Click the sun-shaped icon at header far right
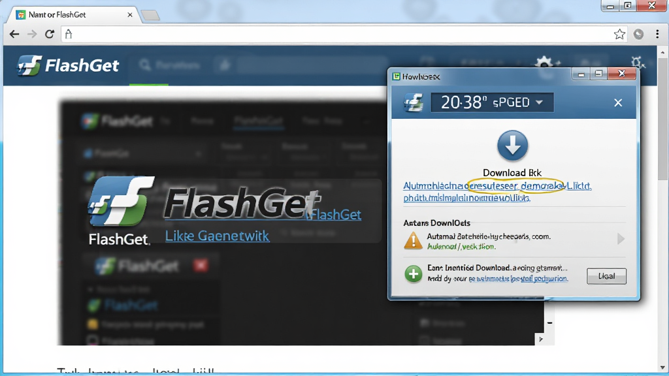 (638, 63)
